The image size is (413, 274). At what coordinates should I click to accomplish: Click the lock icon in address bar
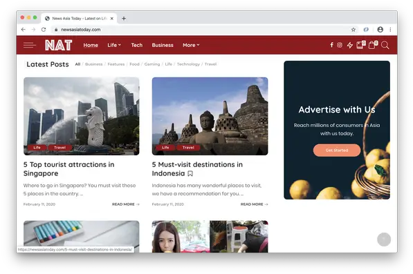click(56, 30)
